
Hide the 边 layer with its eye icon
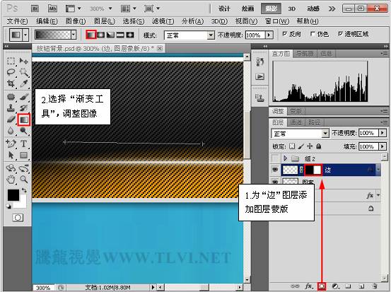coord(275,170)
